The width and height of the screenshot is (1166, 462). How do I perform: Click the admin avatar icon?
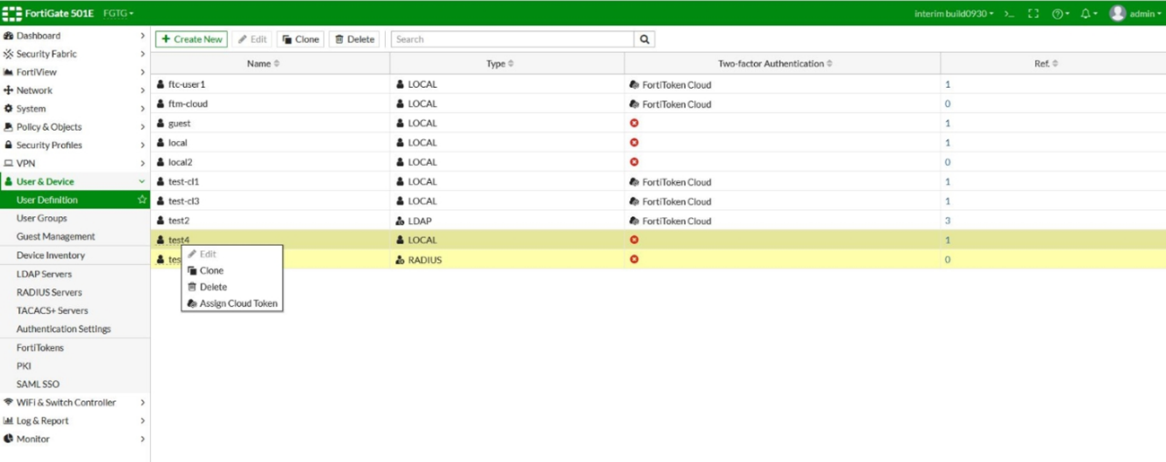click(1118, 13)
